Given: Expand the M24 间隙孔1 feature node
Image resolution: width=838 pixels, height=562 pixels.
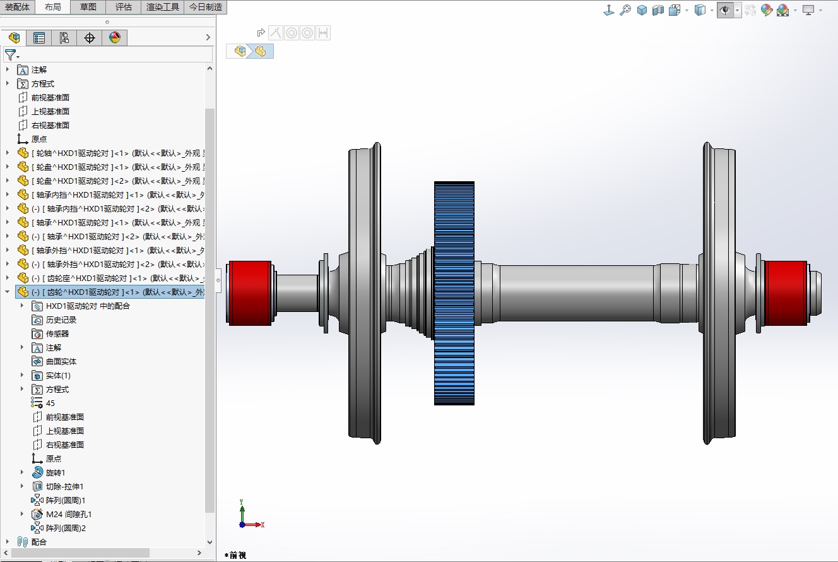Looking at the screenshot, I should 22,514.
